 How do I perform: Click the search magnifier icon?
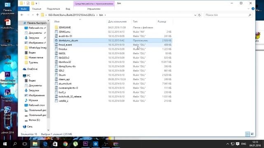pos(250,15)
